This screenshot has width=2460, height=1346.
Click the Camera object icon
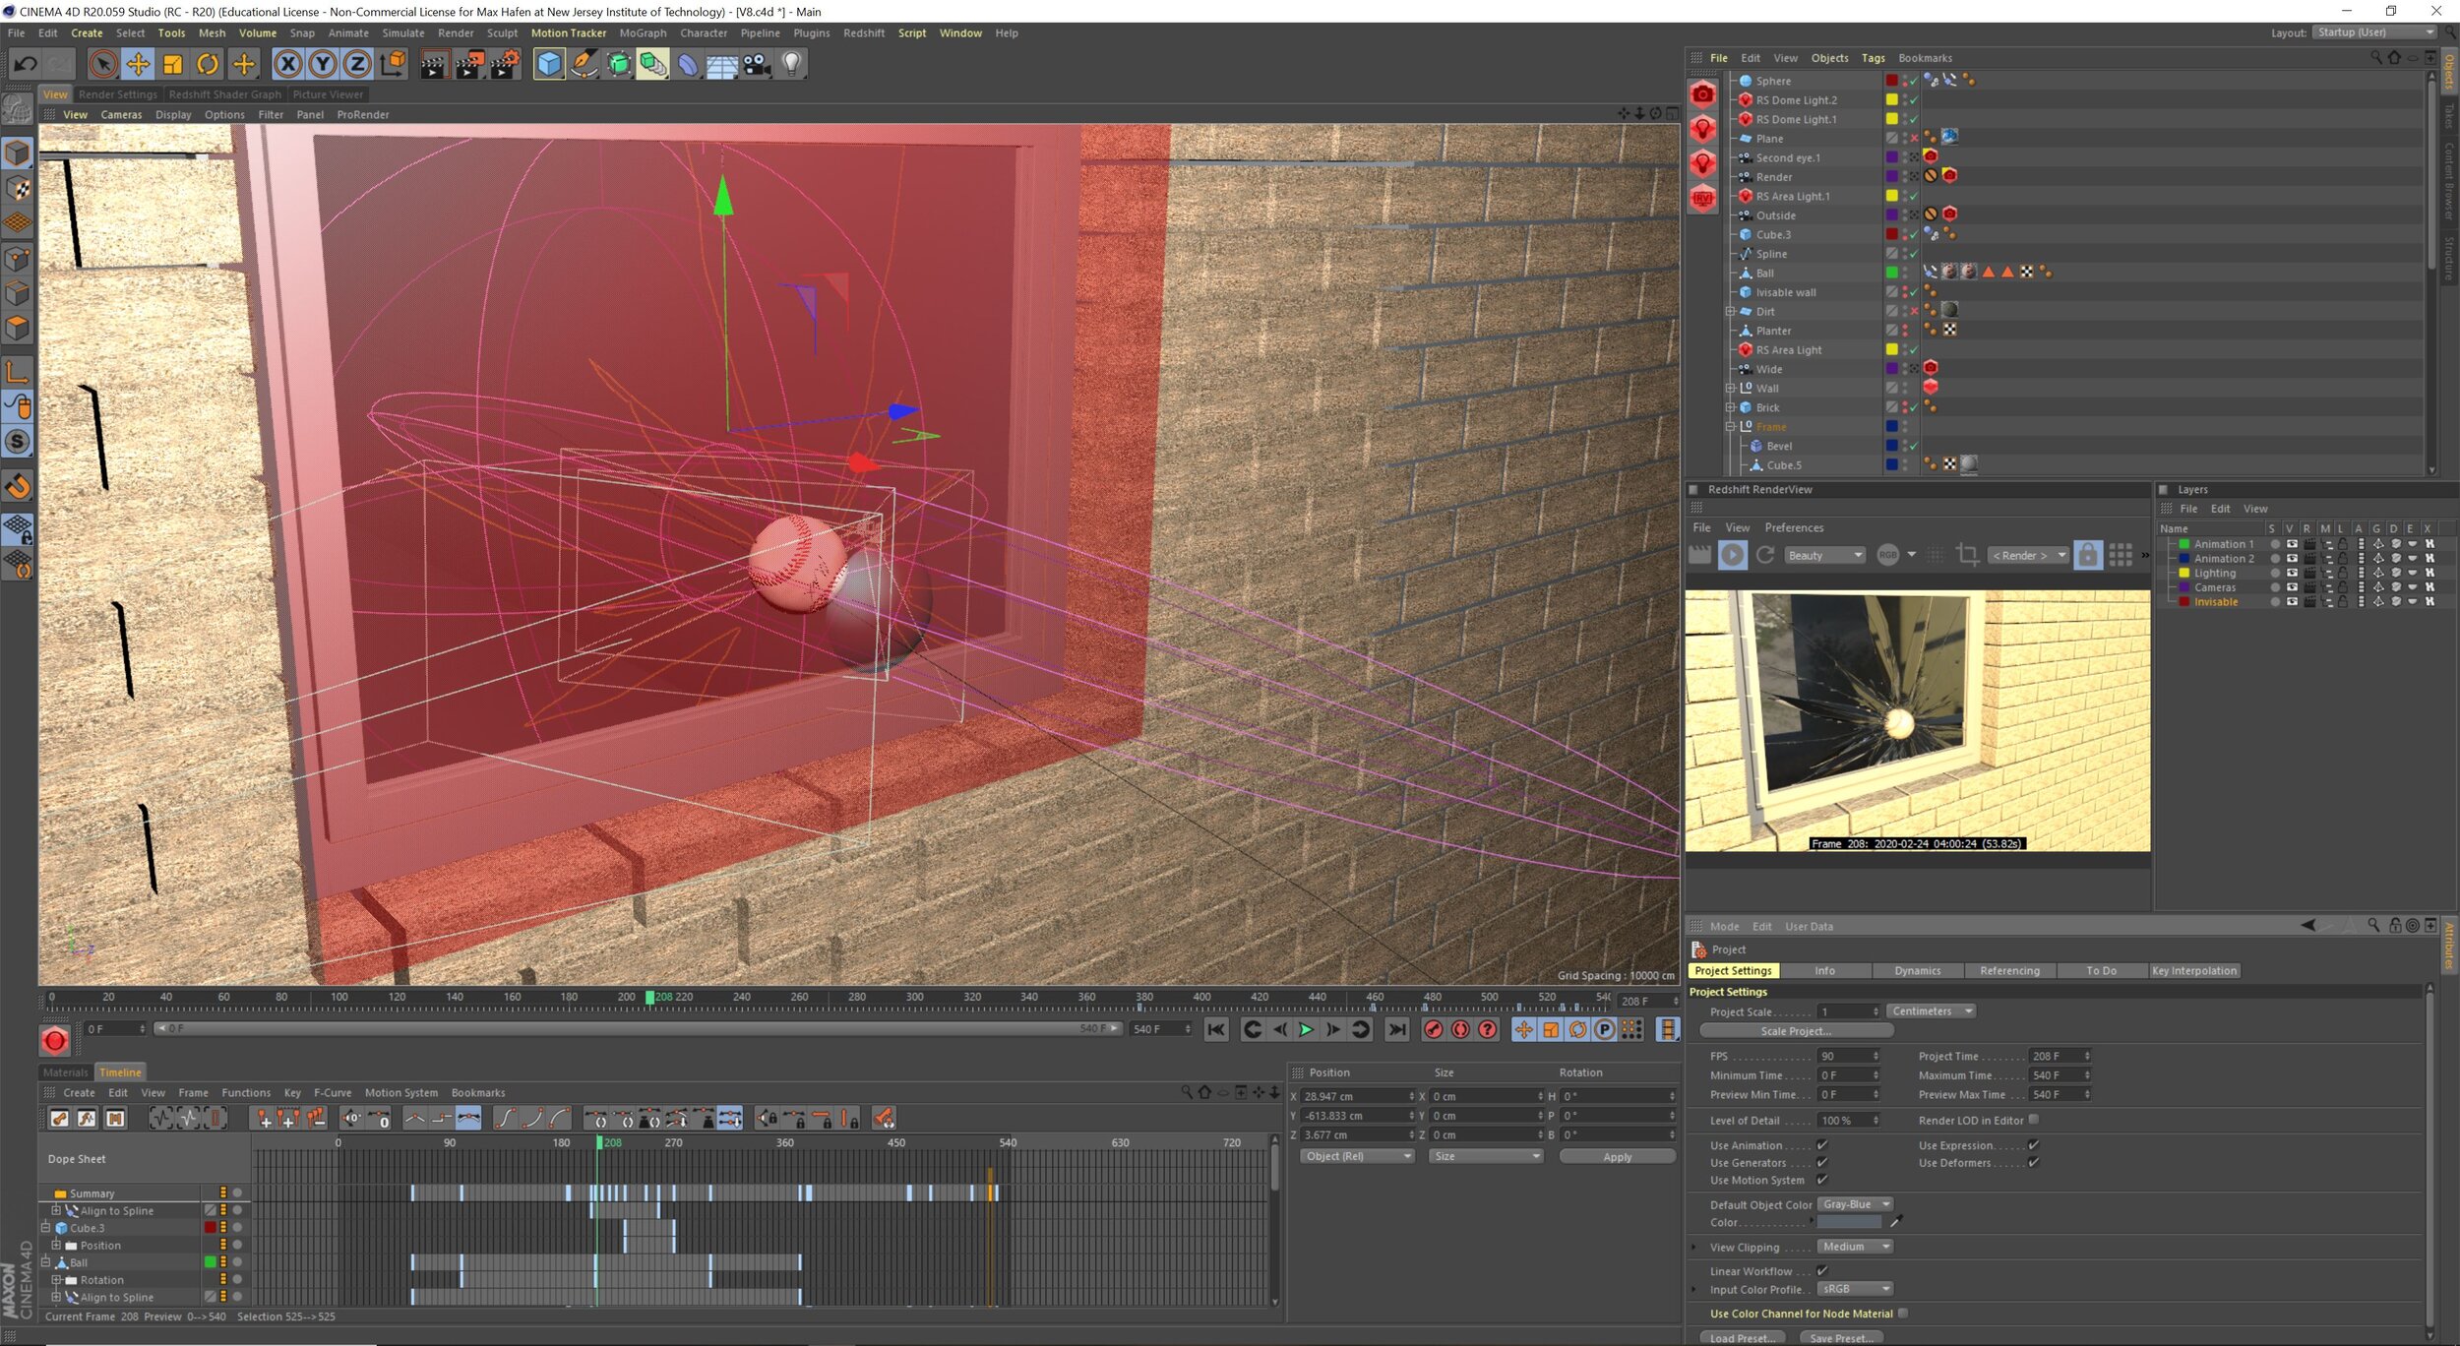pos(757,65)
